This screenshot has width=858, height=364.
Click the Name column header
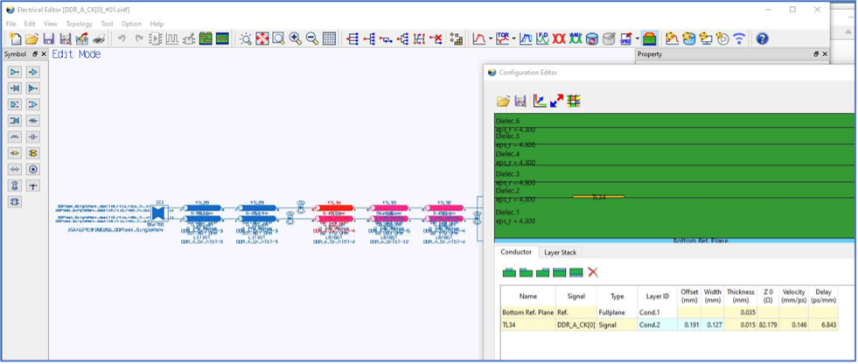[x=528, y=296]
